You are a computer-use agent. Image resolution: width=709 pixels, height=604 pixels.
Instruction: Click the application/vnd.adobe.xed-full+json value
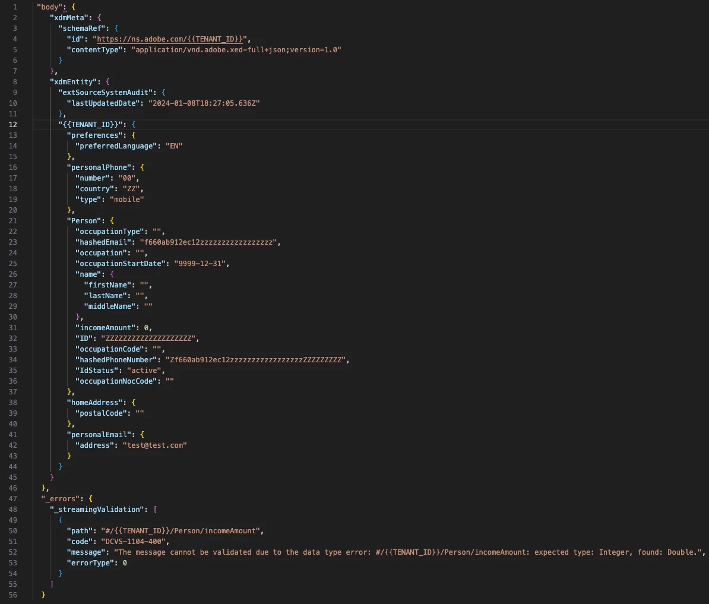(236, 50)
